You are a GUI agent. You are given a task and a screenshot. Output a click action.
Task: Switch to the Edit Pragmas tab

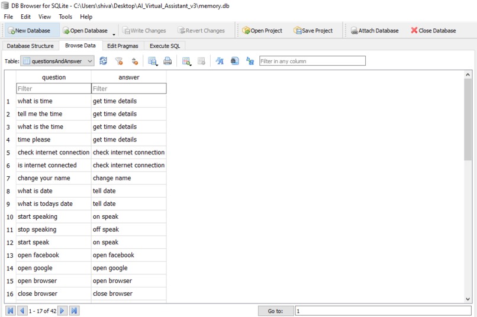click(x=123, y=46)
